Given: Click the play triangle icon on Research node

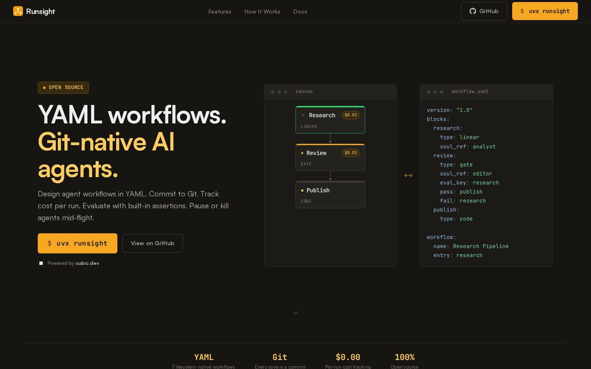Looking at the screenshot, I should tap(303, 115).
